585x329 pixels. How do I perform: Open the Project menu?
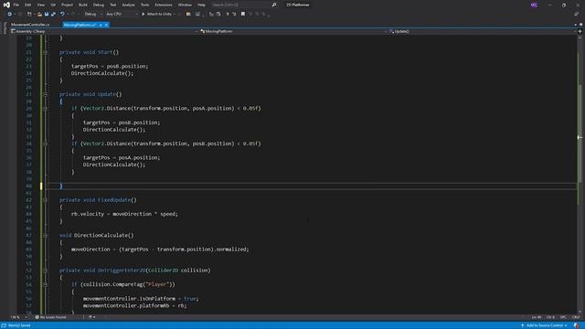(x=67, y=5)
